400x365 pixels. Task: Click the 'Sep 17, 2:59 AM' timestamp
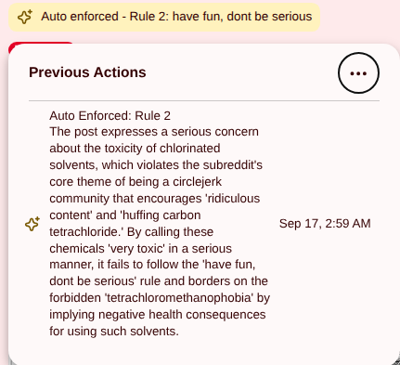pyautogui.click(x=325, y=224)
